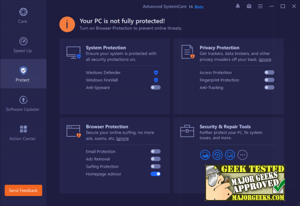Click the Windows Defender label

(103, 72)
